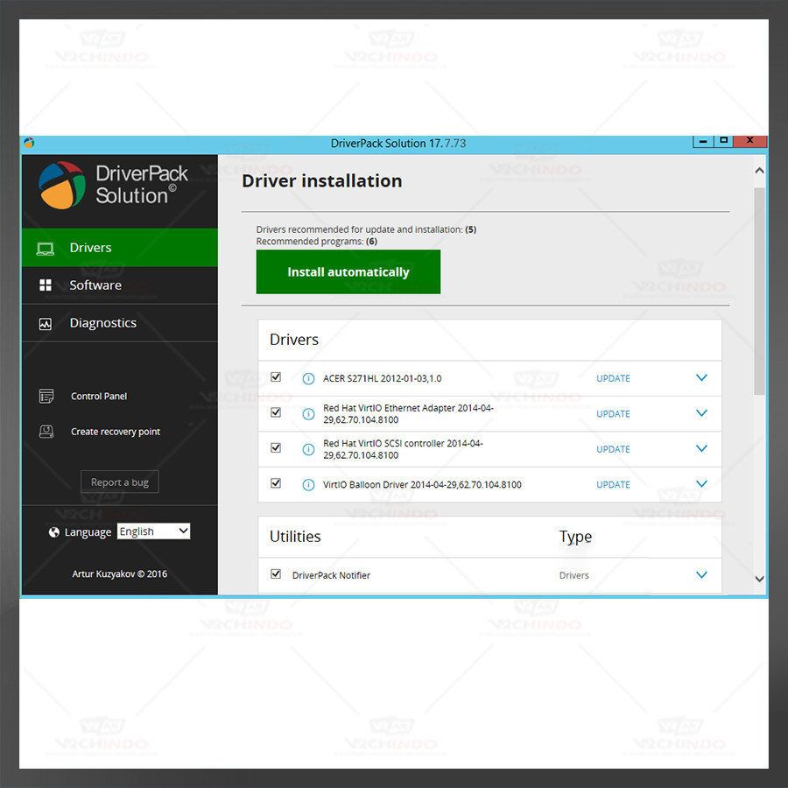Click the recovery point disk icon

46,431
